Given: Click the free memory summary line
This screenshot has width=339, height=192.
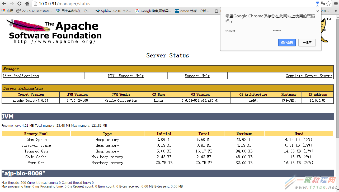Looking at the screenshot, I should pos(54,126).
